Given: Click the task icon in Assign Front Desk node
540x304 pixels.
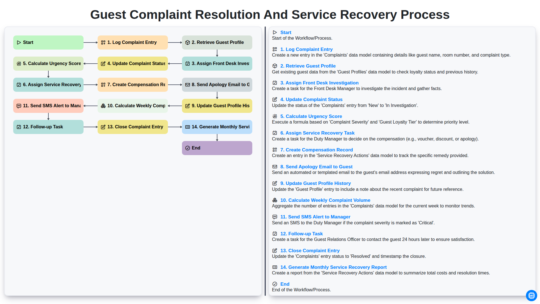Looking at the screenshot, I should [x=188, y=64].
